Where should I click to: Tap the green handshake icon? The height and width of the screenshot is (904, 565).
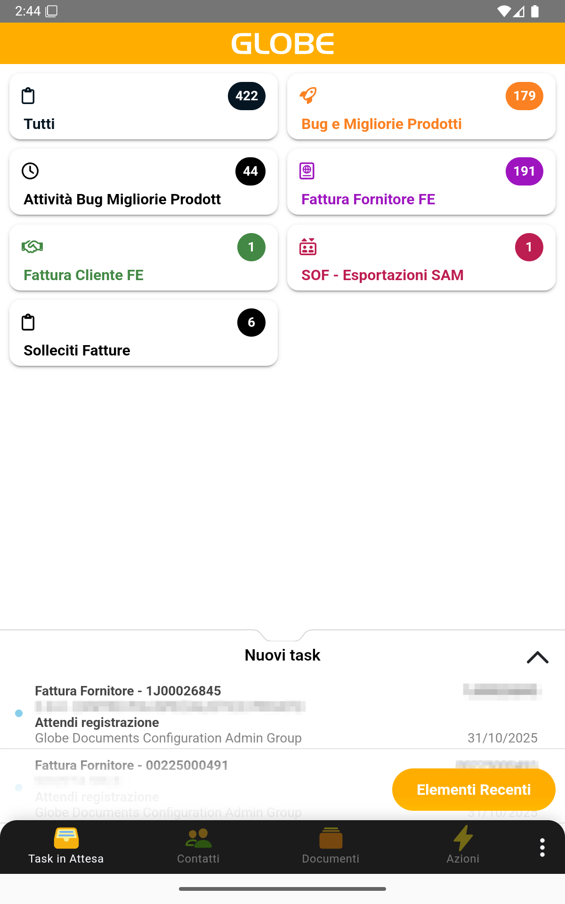pos(32,247)
